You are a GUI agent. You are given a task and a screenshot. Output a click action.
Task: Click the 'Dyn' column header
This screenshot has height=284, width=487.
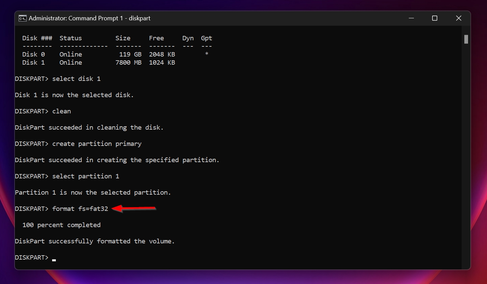[x=188, y=38]
